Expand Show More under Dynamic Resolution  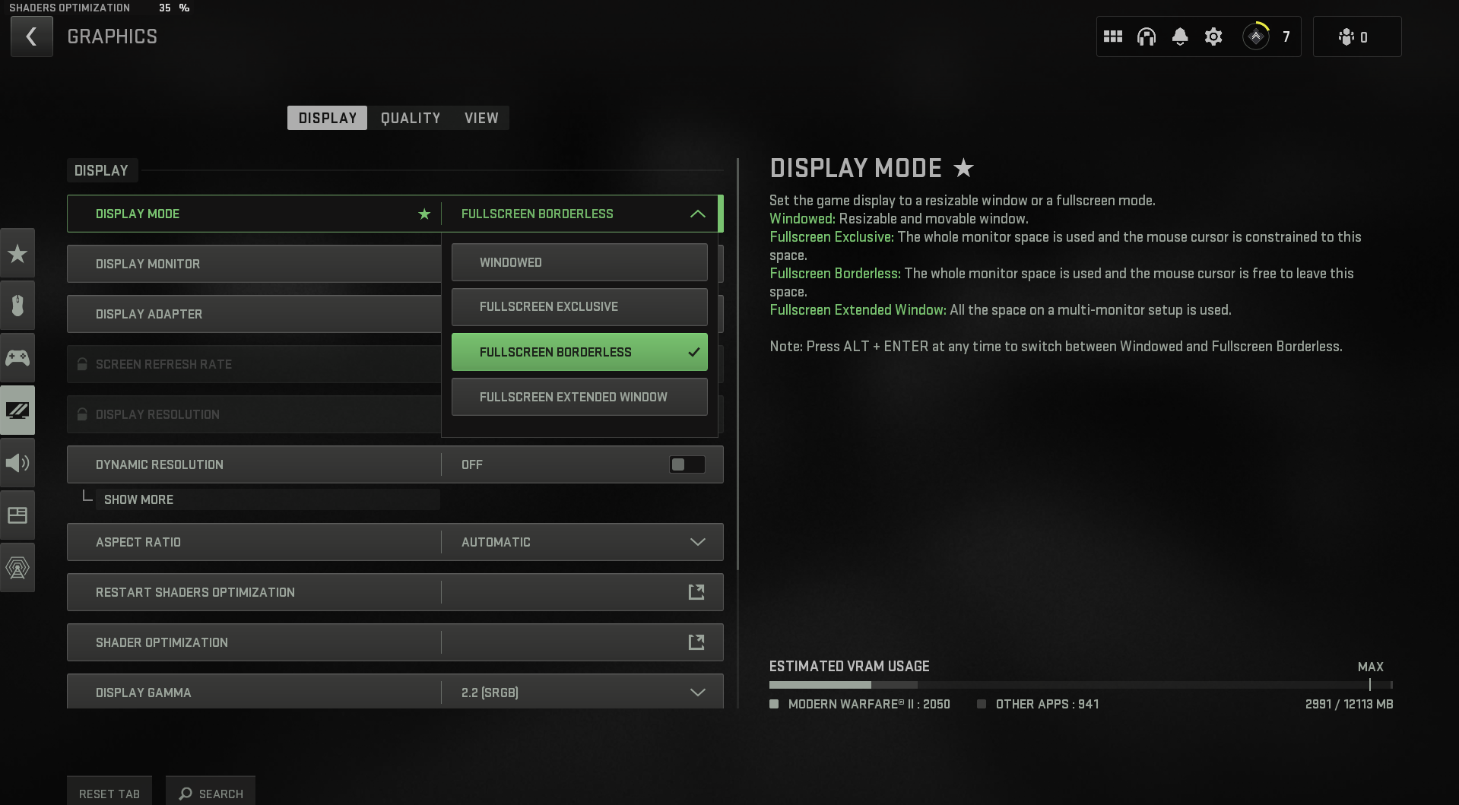pos(138,499)
